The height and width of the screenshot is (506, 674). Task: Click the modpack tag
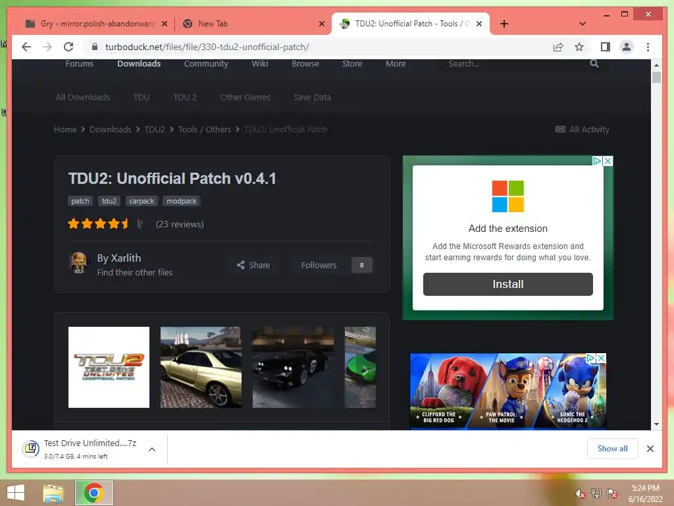[x=182, y=201]
